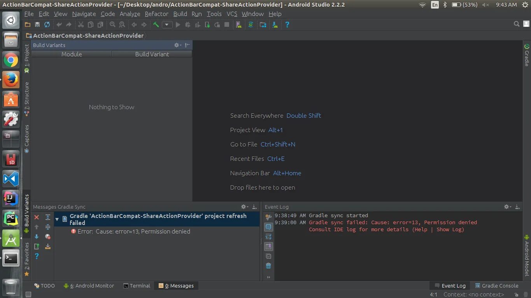Click the Debug bug icon
Screen dimensions: 531x298
pyautogui.click(x=188, y=24)
